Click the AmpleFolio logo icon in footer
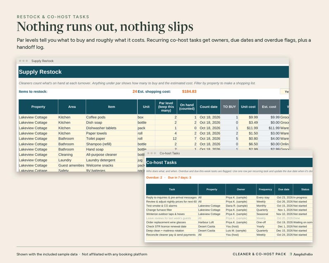Image resolution: width=329 pixels, height=263 pixels. pos(290,254)
